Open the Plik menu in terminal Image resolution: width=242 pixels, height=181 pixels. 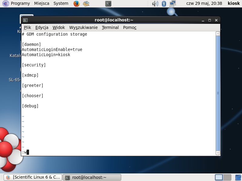pyautogui.click(x=27, y=27)
